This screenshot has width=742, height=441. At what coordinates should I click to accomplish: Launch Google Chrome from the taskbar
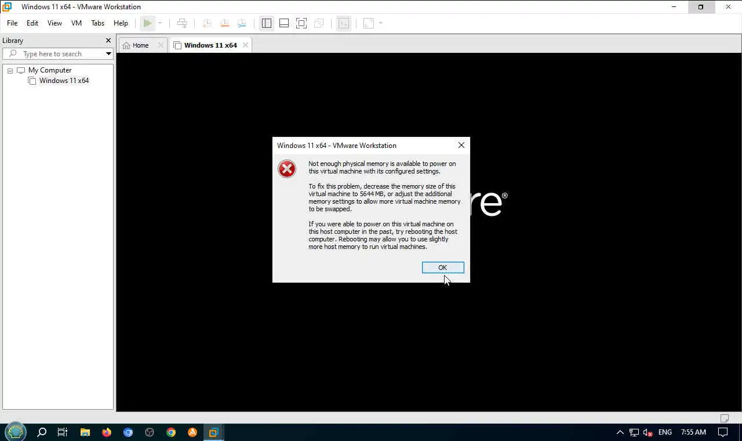click(171, 432)
